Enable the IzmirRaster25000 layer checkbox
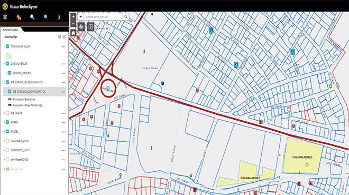Screen dimensions: 349x195 [x=7, y=160]
